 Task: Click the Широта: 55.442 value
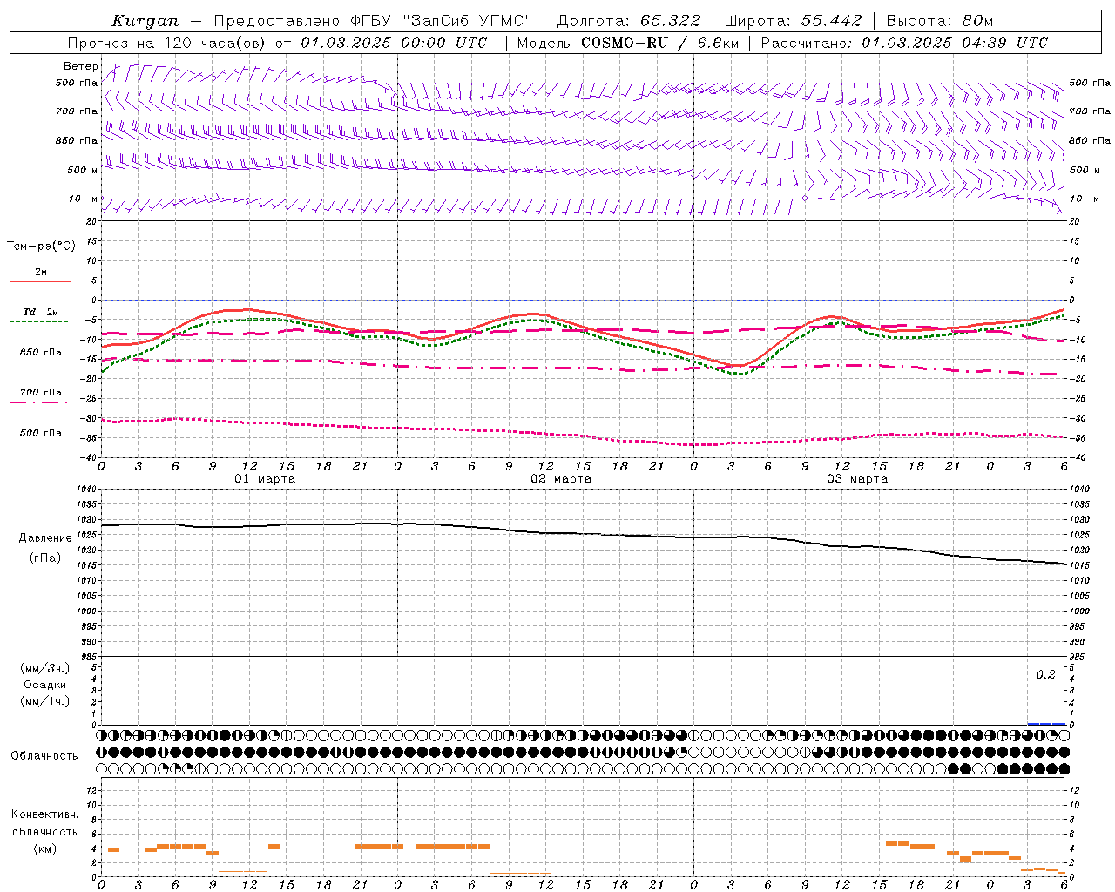794,21
